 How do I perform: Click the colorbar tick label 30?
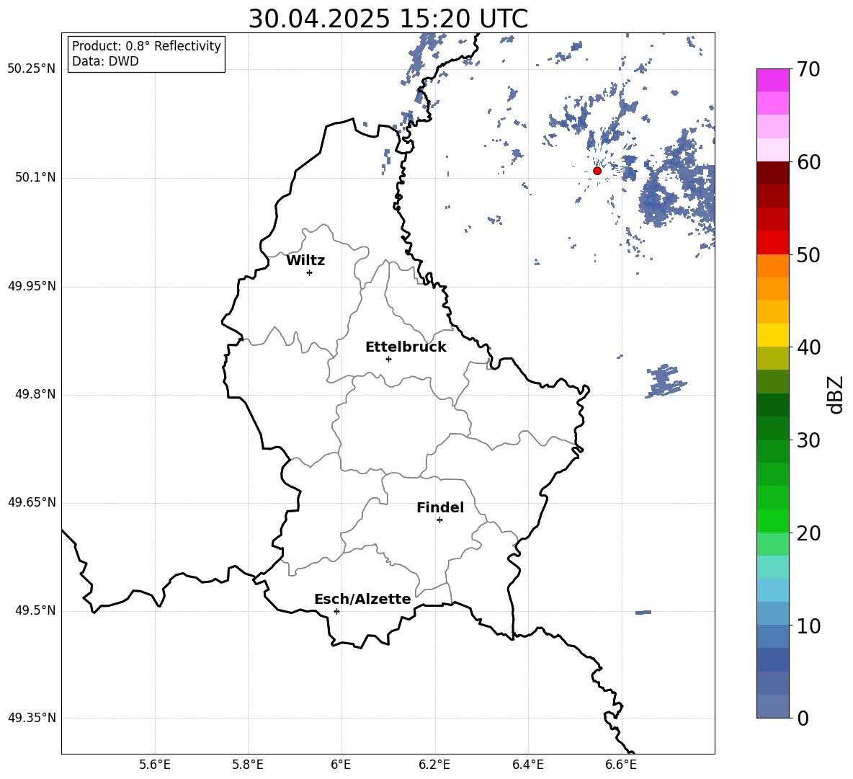[x=808, y=440]
